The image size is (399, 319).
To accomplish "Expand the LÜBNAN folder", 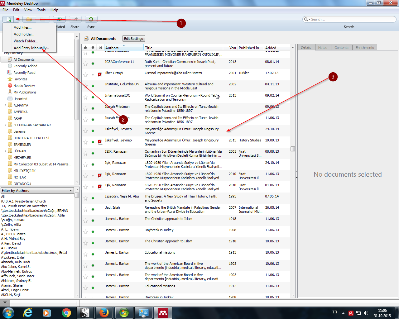I will point(5,151).
